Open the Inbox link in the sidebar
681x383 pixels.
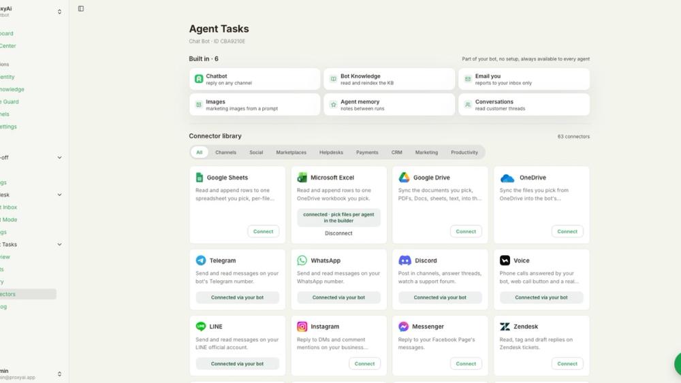point(9,207)
